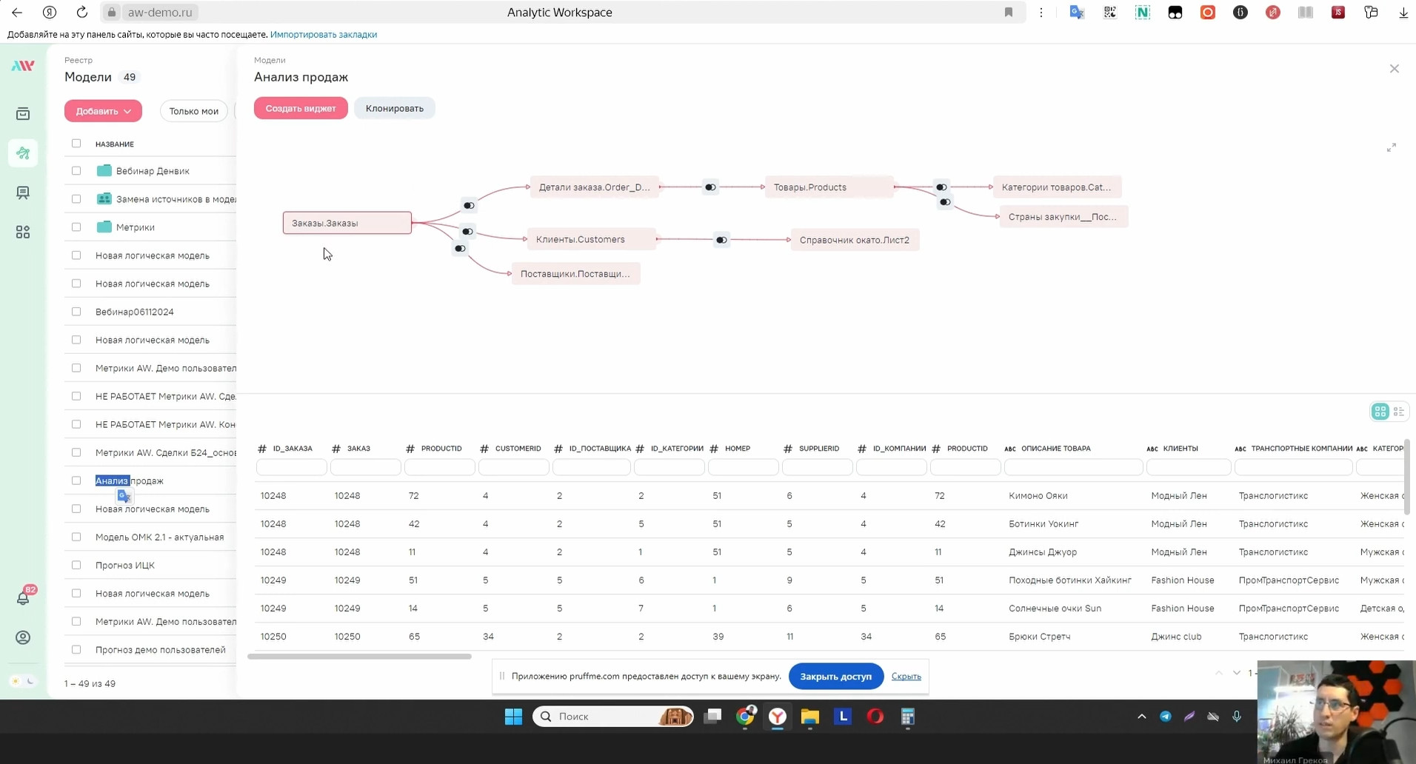Check the select-all checkbox beside НАЗВАНИЕ
The image size is (1416, 764).
pos(76,144)
